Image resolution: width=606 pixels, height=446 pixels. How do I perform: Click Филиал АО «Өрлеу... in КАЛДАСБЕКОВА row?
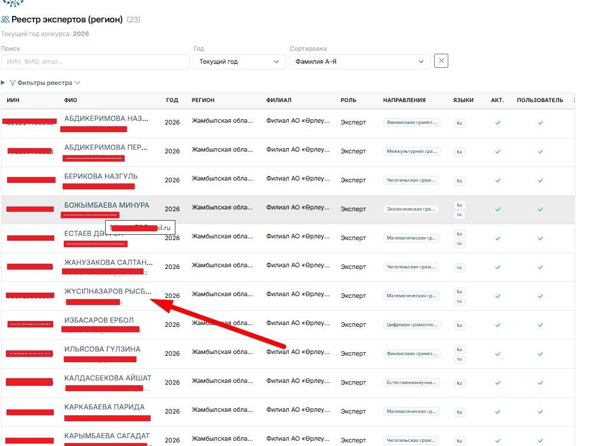click(x=298, y=381)
